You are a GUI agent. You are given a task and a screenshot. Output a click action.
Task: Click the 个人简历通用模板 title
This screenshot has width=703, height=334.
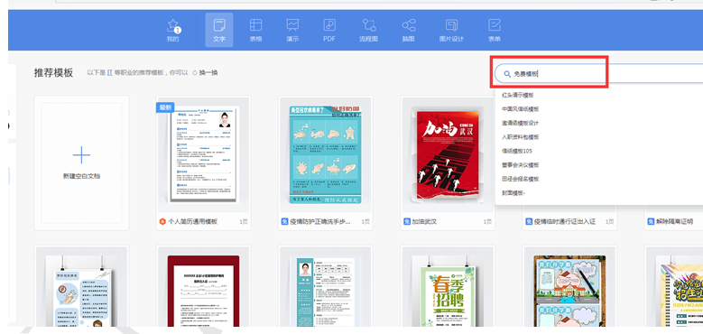point(192,221)
